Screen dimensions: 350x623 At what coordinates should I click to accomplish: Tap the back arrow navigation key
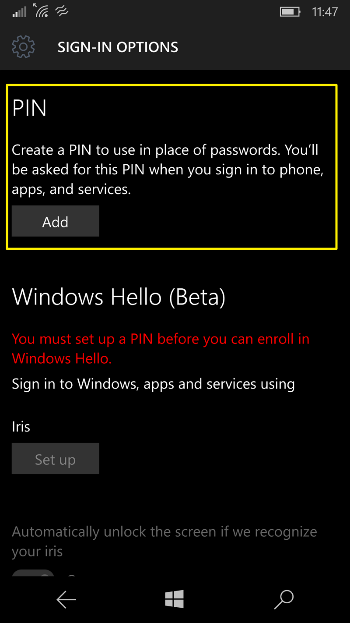66,599
